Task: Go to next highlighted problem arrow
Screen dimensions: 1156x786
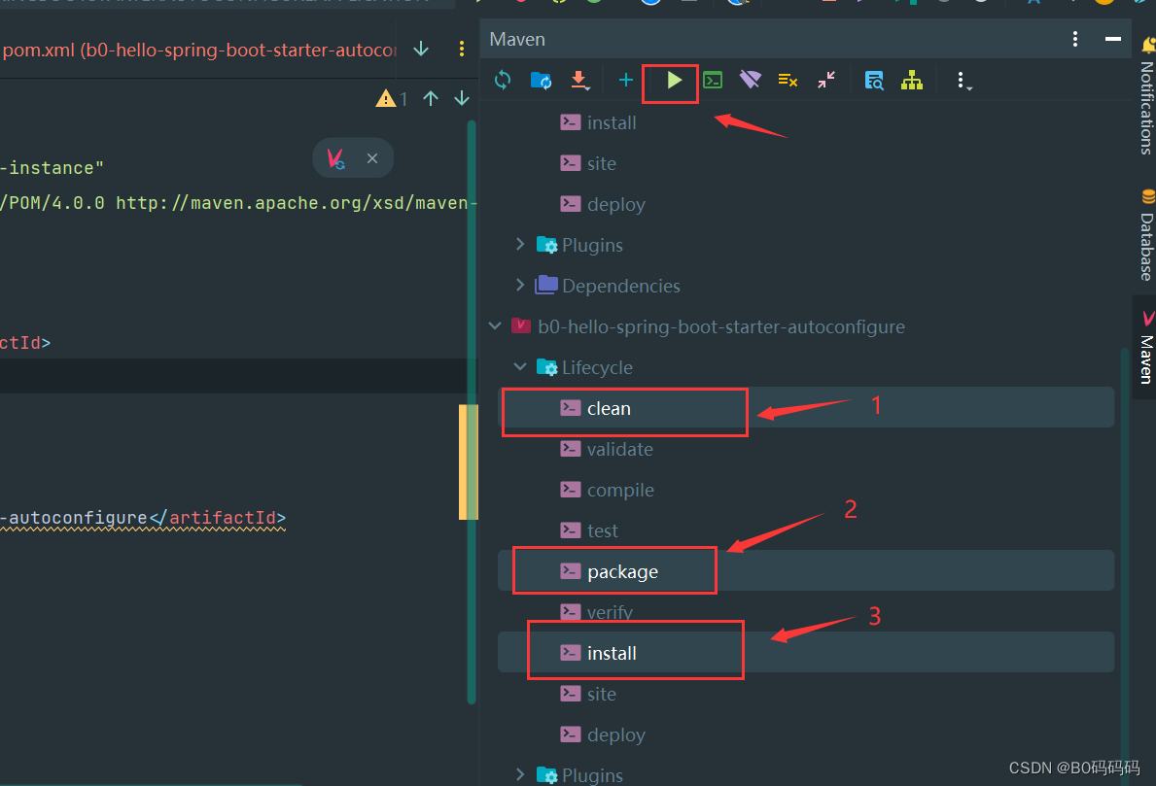Action: click(462, 98)
